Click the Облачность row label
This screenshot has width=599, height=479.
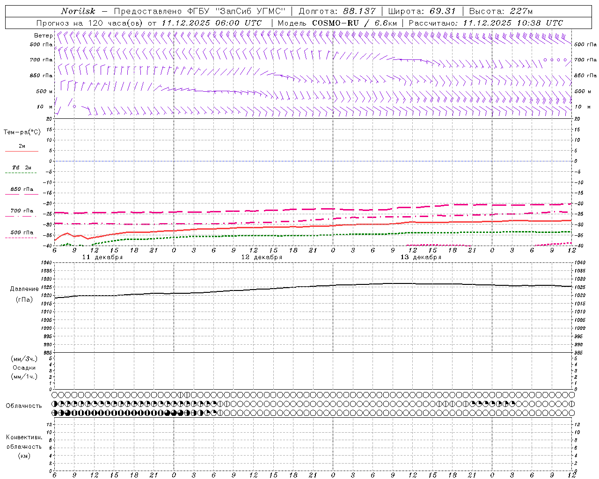tap(24, 406)
